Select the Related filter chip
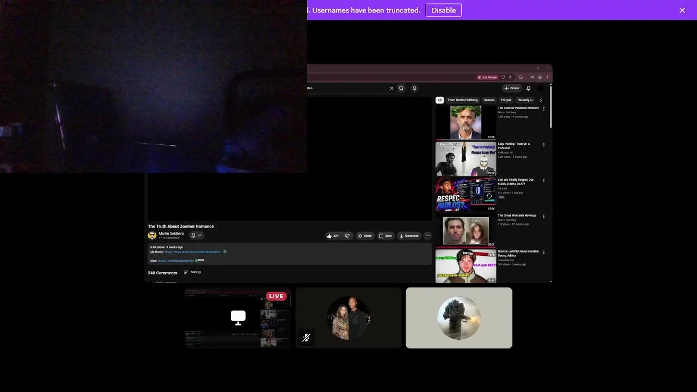Screen dimensions: 697x392 [x=489, y=100]
